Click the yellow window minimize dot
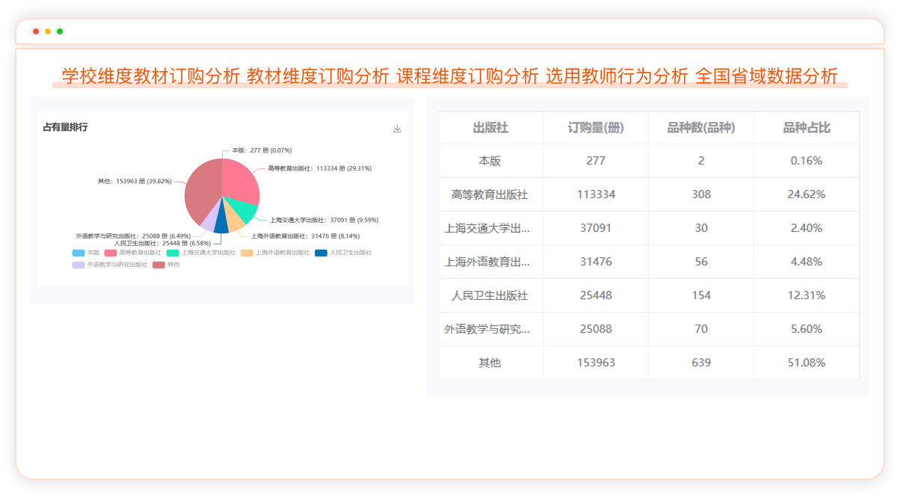Image resolution: width=900 pixels, height=498 pixels. click(48, 31)
